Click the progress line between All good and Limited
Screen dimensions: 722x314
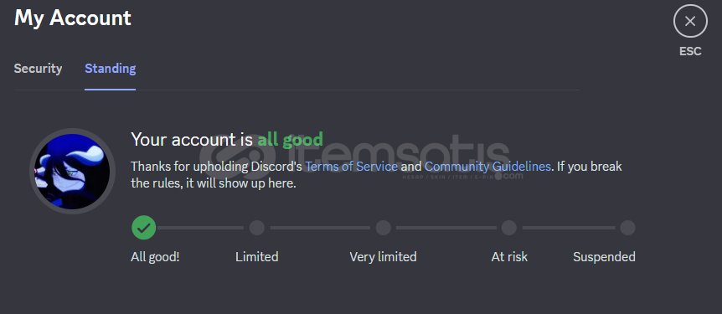200,228
